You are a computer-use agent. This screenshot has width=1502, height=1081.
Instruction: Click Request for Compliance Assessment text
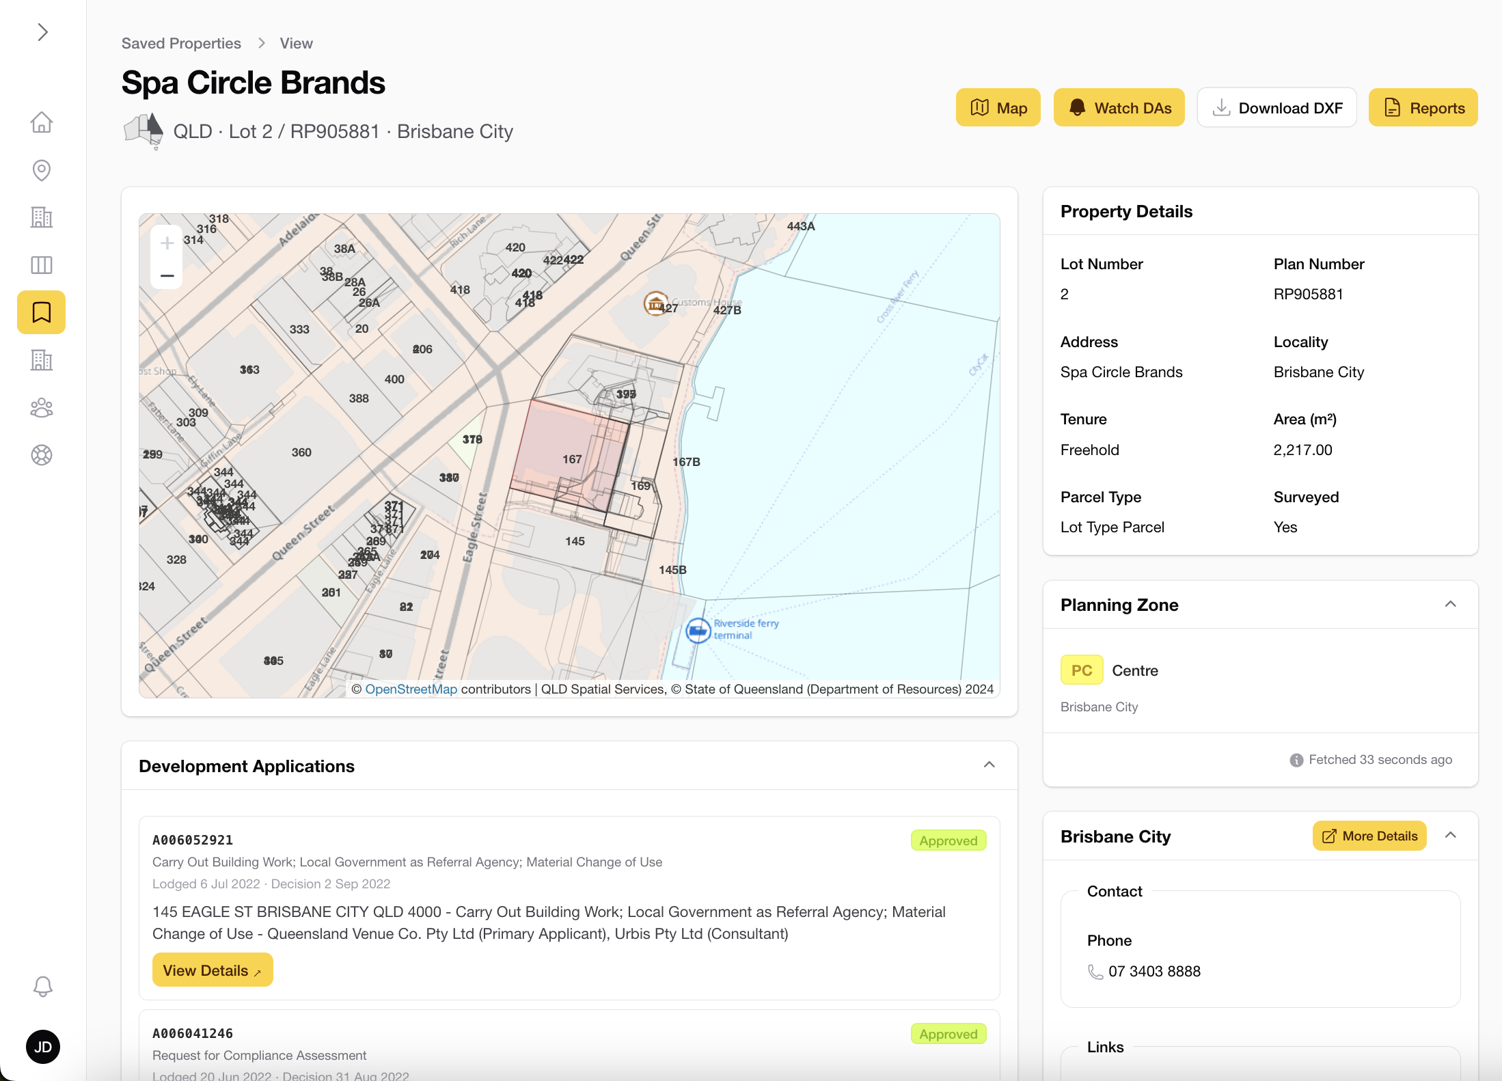coord(259,1055)
